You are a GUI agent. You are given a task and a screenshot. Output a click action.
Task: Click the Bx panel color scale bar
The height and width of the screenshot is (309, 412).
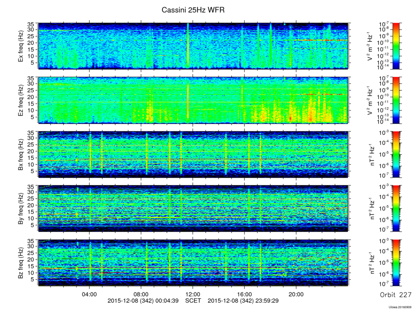point(396,154)
